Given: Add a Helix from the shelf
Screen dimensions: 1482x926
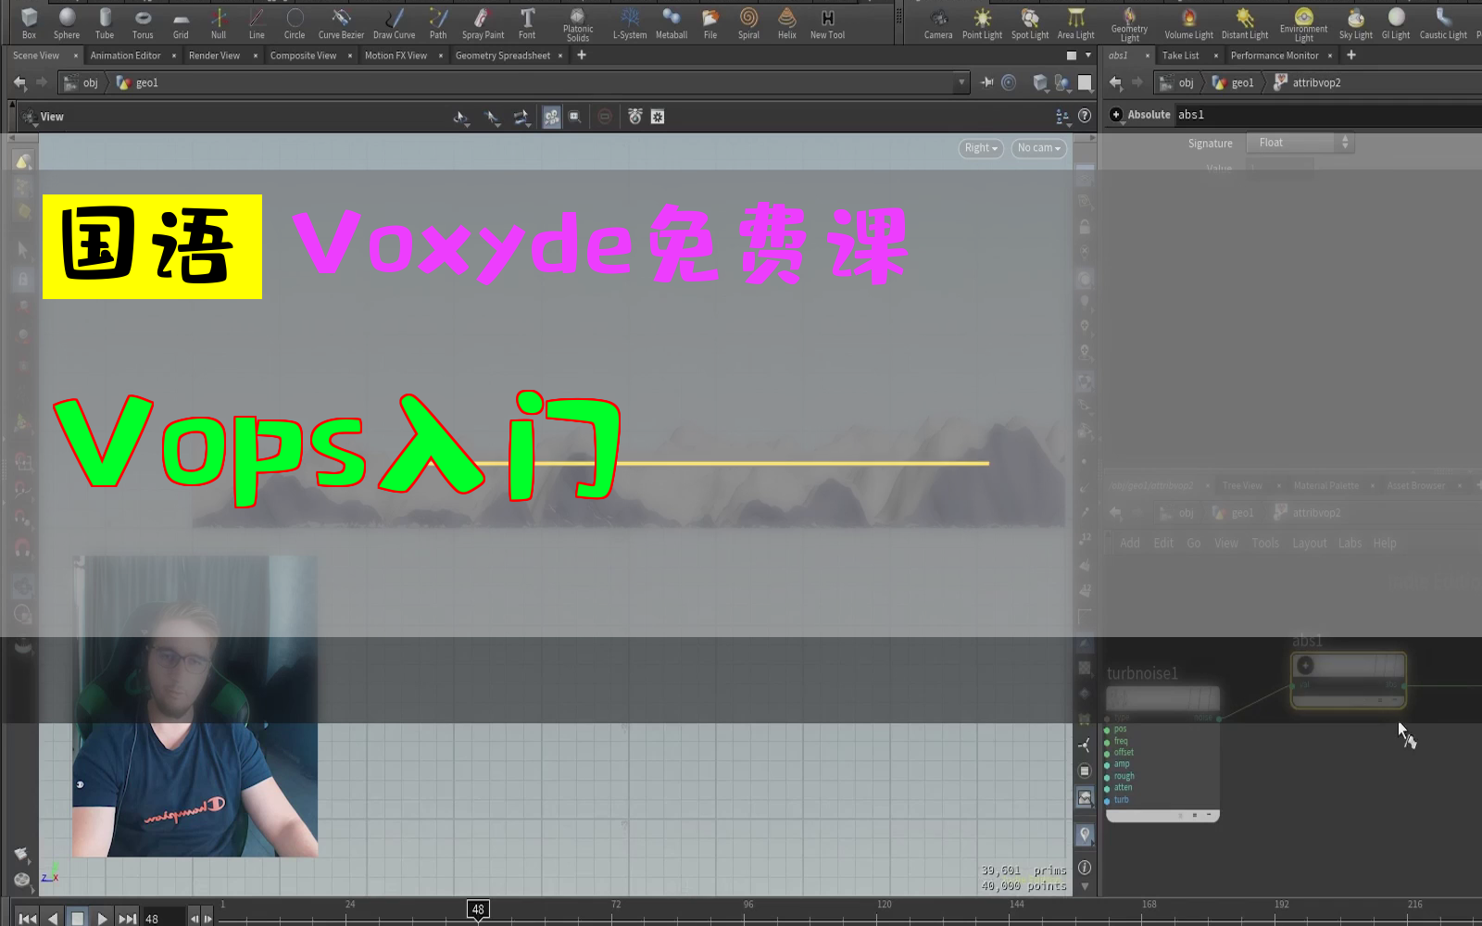Looking at the screenshot, I should click(x=787, y=23).
